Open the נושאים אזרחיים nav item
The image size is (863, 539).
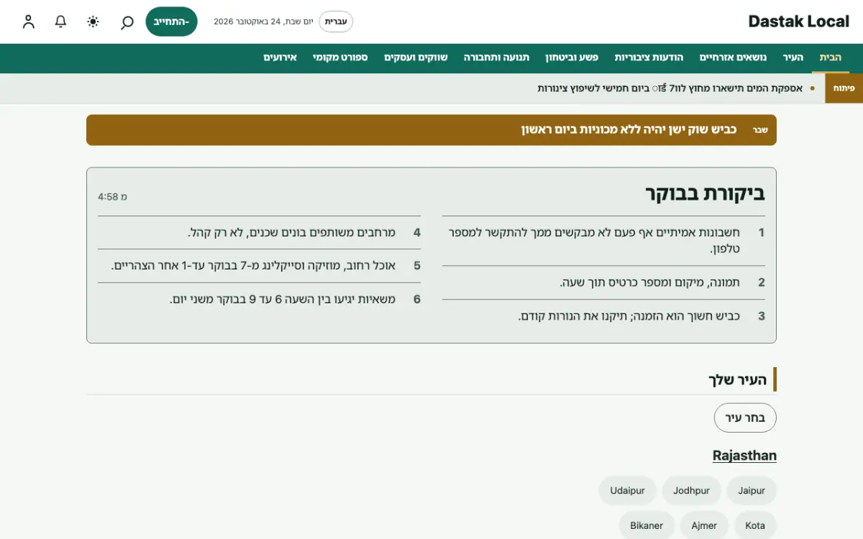(734, 57)
